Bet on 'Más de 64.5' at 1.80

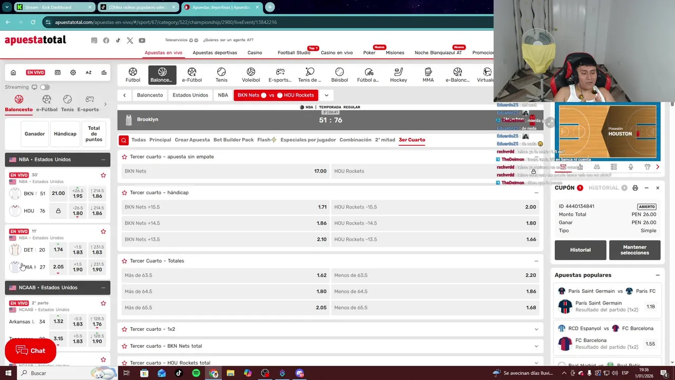225,291
